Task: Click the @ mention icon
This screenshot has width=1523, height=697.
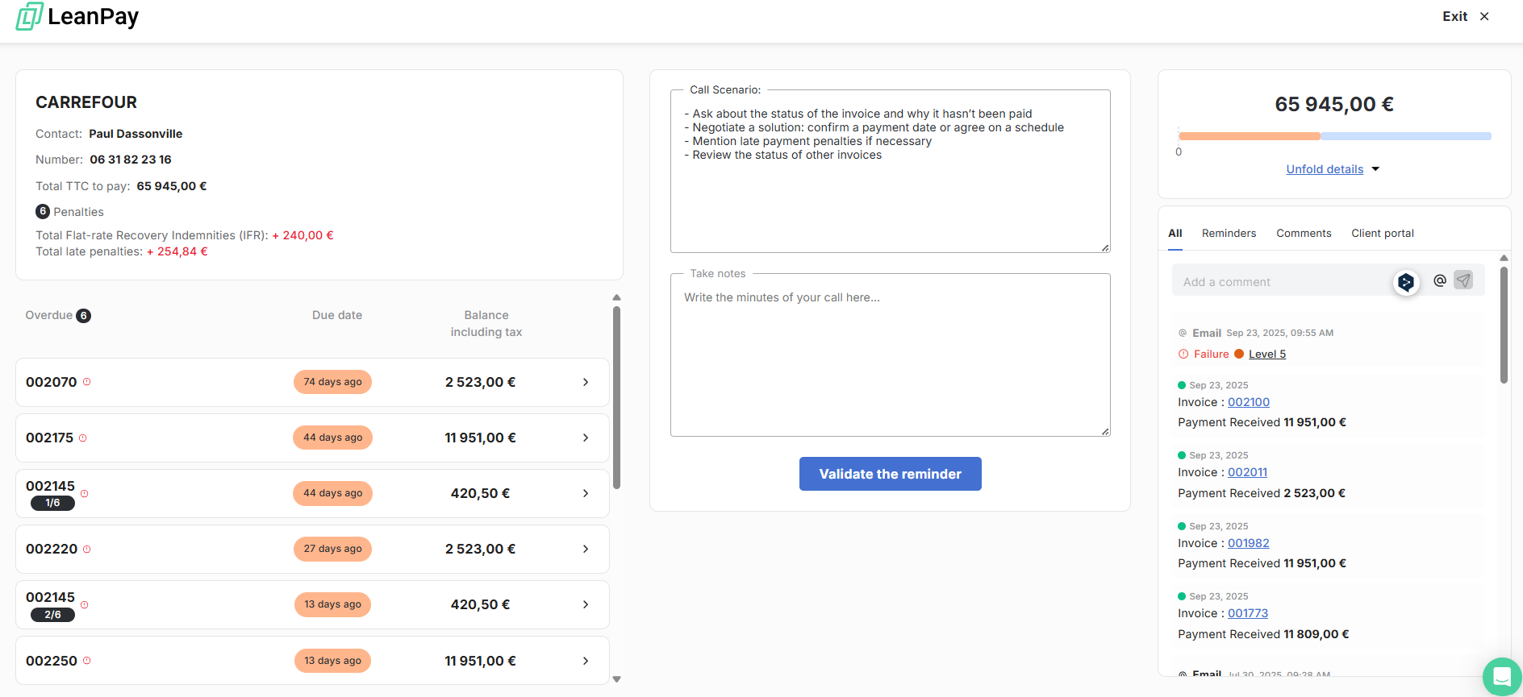Action: coord(1440,280)
